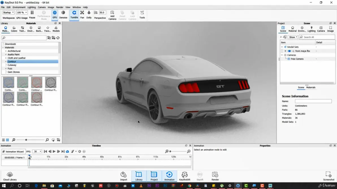Open the Render menu
337x189 pixels.
[x=60, y=7]
